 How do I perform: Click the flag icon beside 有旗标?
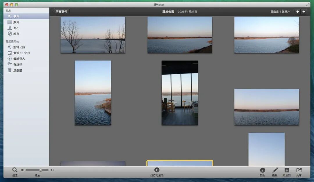pyautogui.click(x=10, y=64)
